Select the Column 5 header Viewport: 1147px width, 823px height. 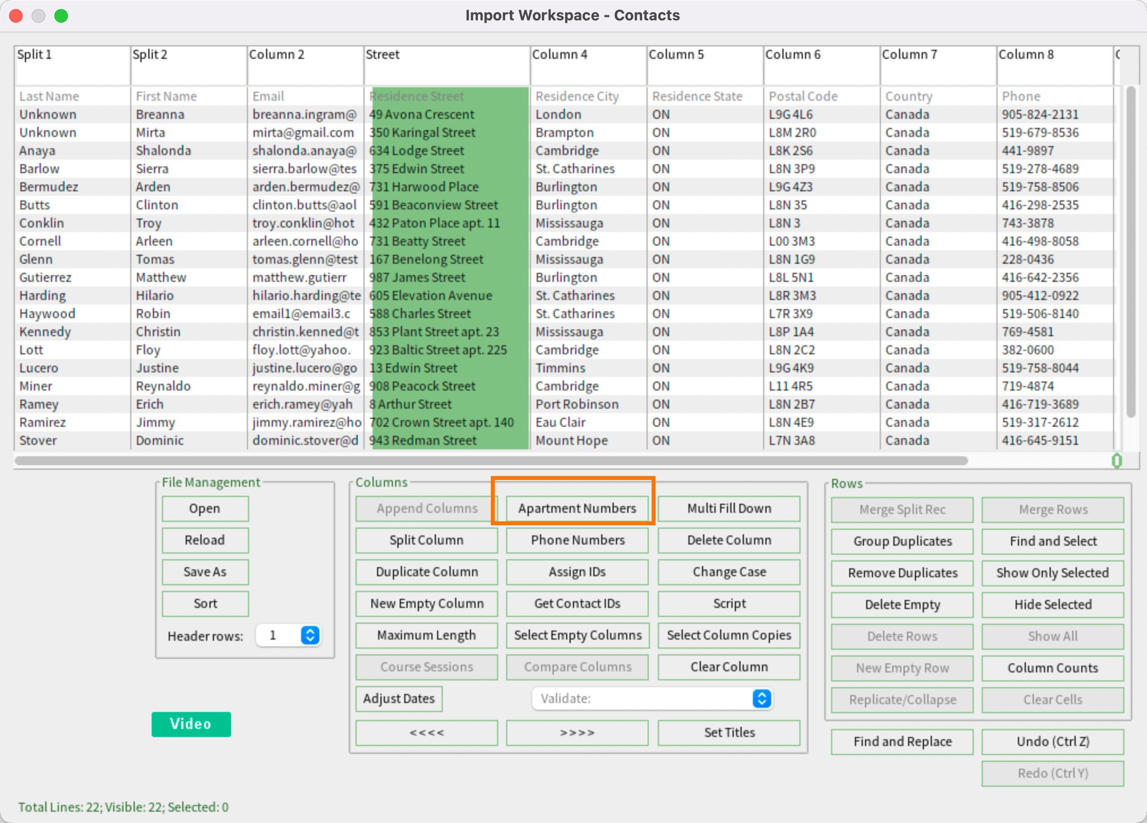click(704, 65)
